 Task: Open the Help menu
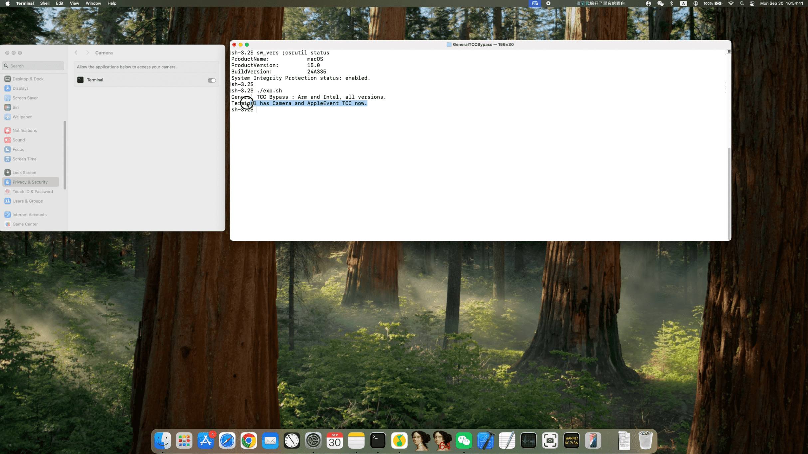pos(112,3)
